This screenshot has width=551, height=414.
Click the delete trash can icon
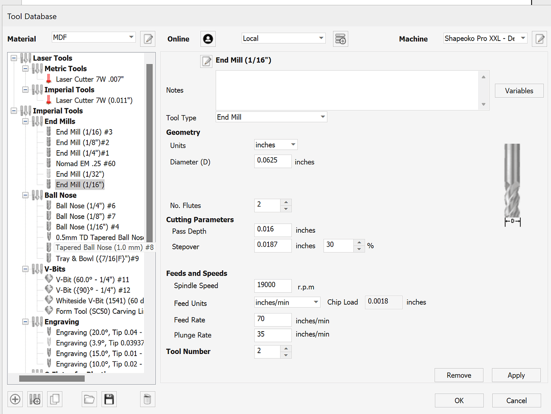click(147, 399)
